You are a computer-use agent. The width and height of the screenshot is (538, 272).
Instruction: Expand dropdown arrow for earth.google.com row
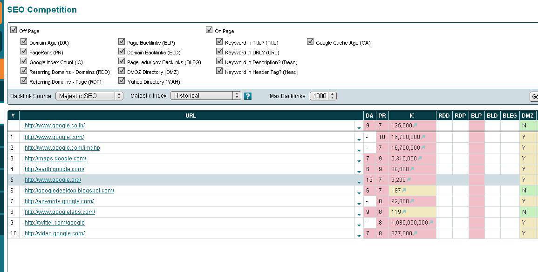359,172
